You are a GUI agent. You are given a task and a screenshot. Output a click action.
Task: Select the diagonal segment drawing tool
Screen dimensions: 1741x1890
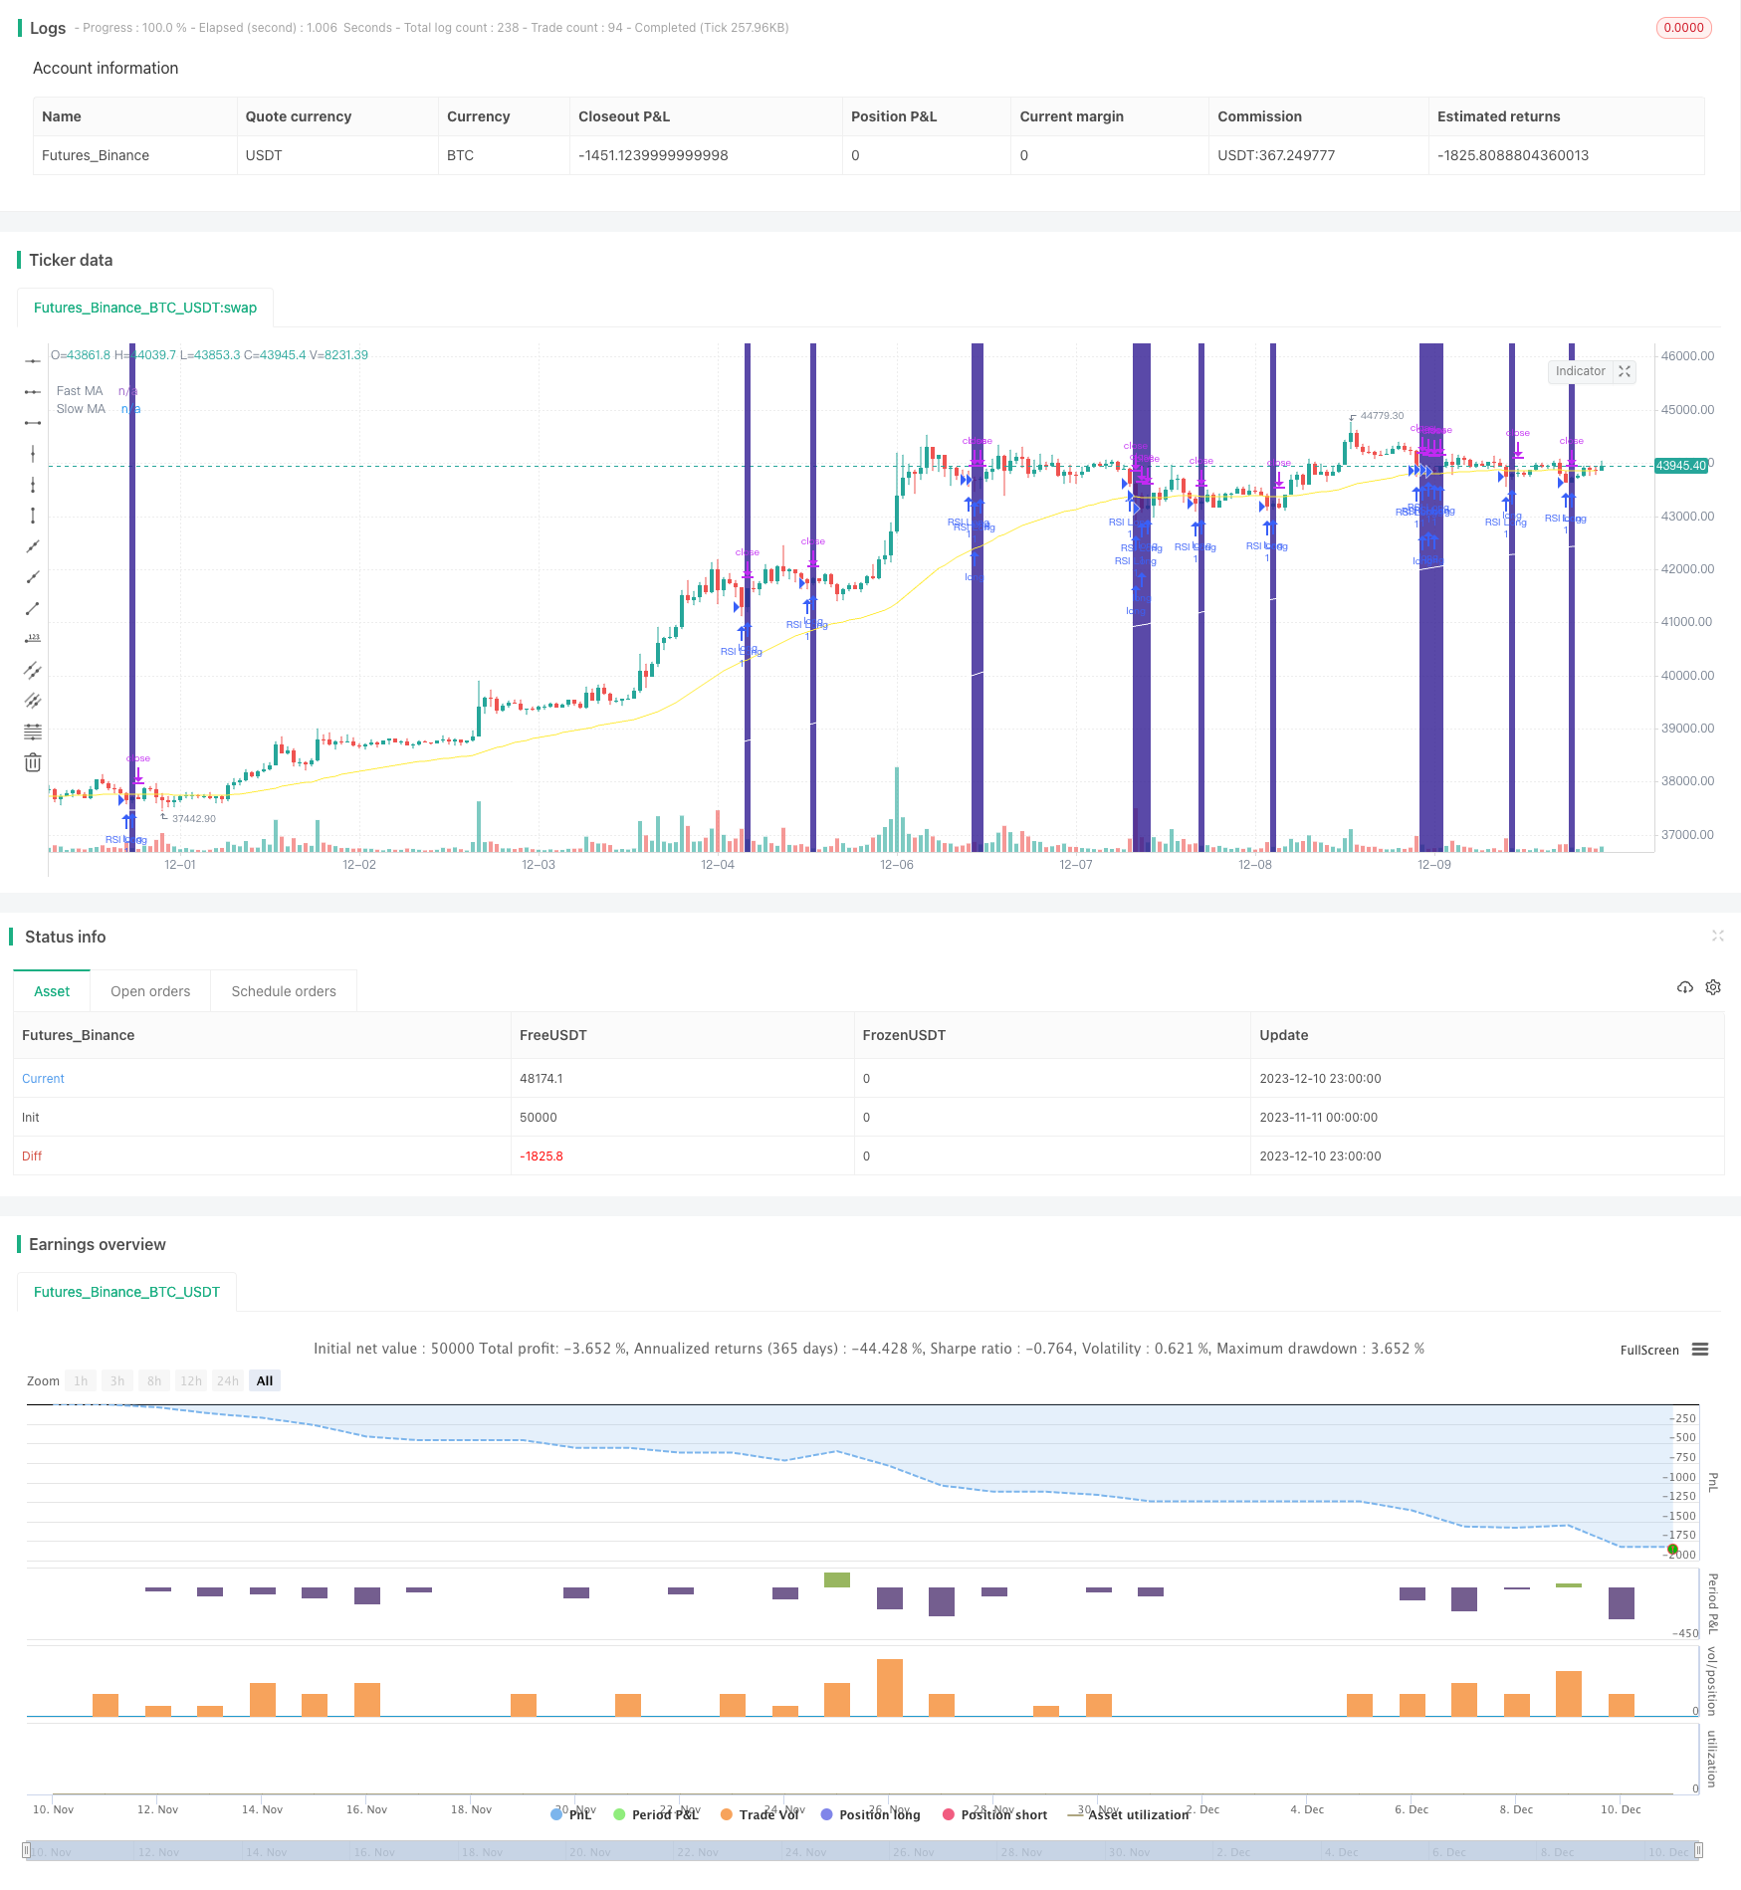click(33, 608)
